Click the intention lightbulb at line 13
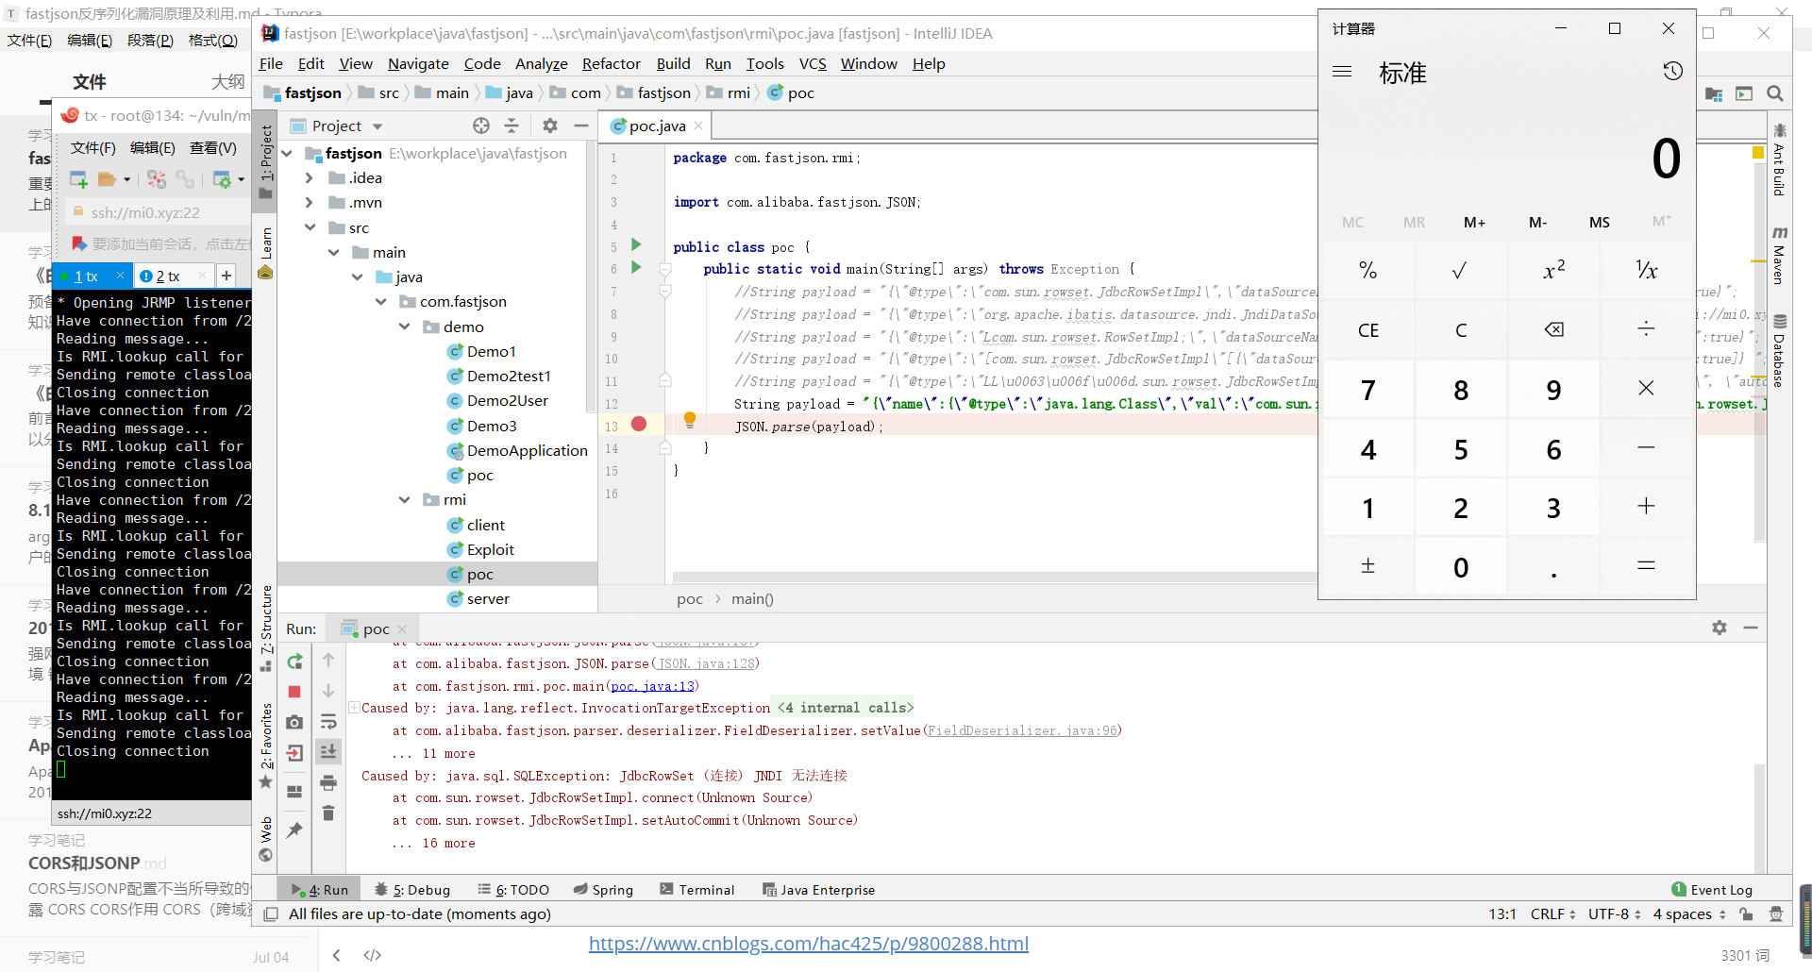This screenshot has width=1812, height=972. (690, 419)
